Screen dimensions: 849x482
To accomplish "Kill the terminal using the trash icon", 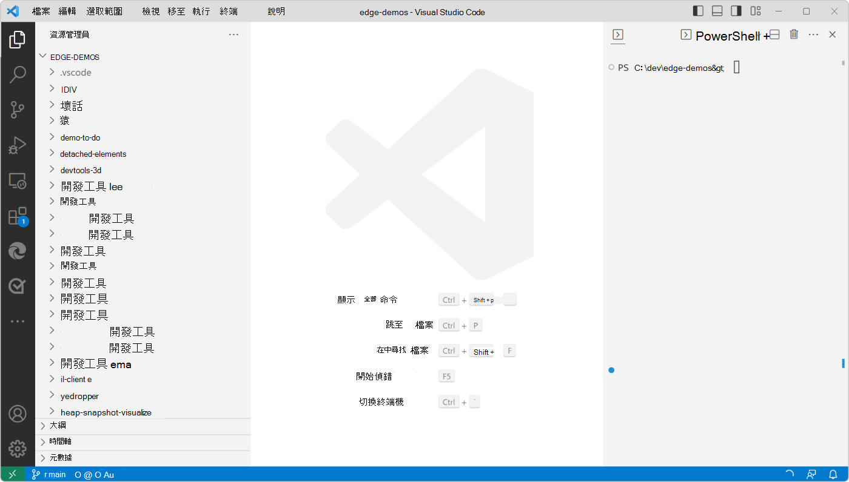I will tap(794, 35).
